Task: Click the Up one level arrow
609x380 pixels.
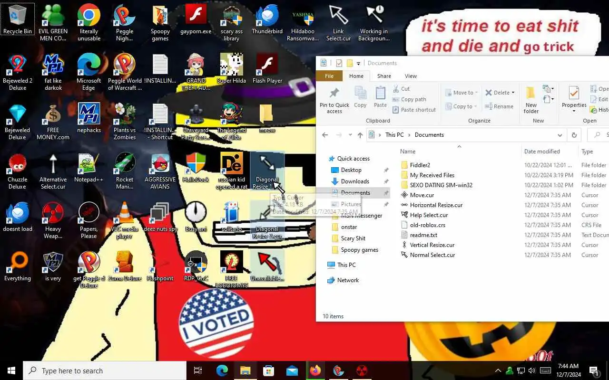Action: coord(360,135)
